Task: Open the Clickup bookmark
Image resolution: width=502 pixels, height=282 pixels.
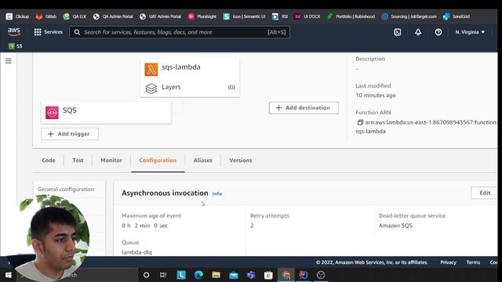Action: [x=17, y=16]
